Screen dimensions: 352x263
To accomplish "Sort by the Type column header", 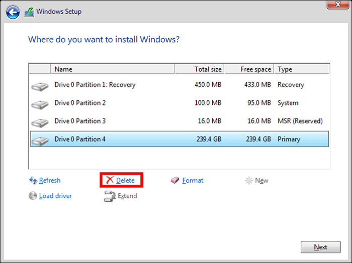I will [302, 69].
